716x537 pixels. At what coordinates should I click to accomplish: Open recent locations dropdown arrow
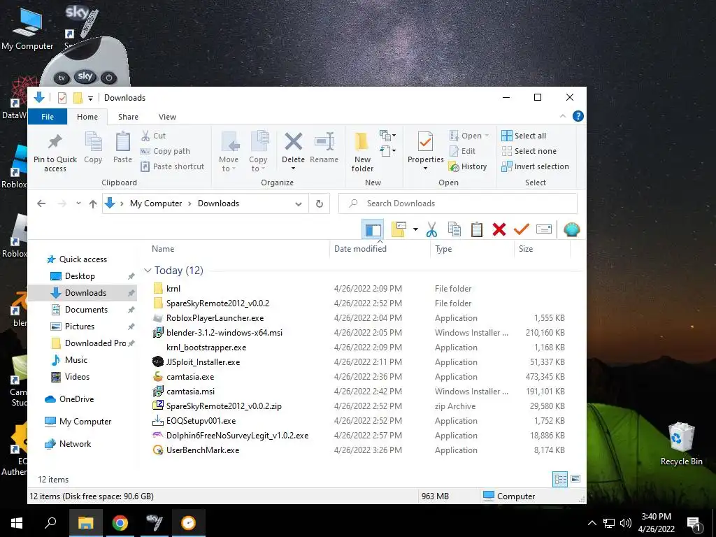(78, 203)
